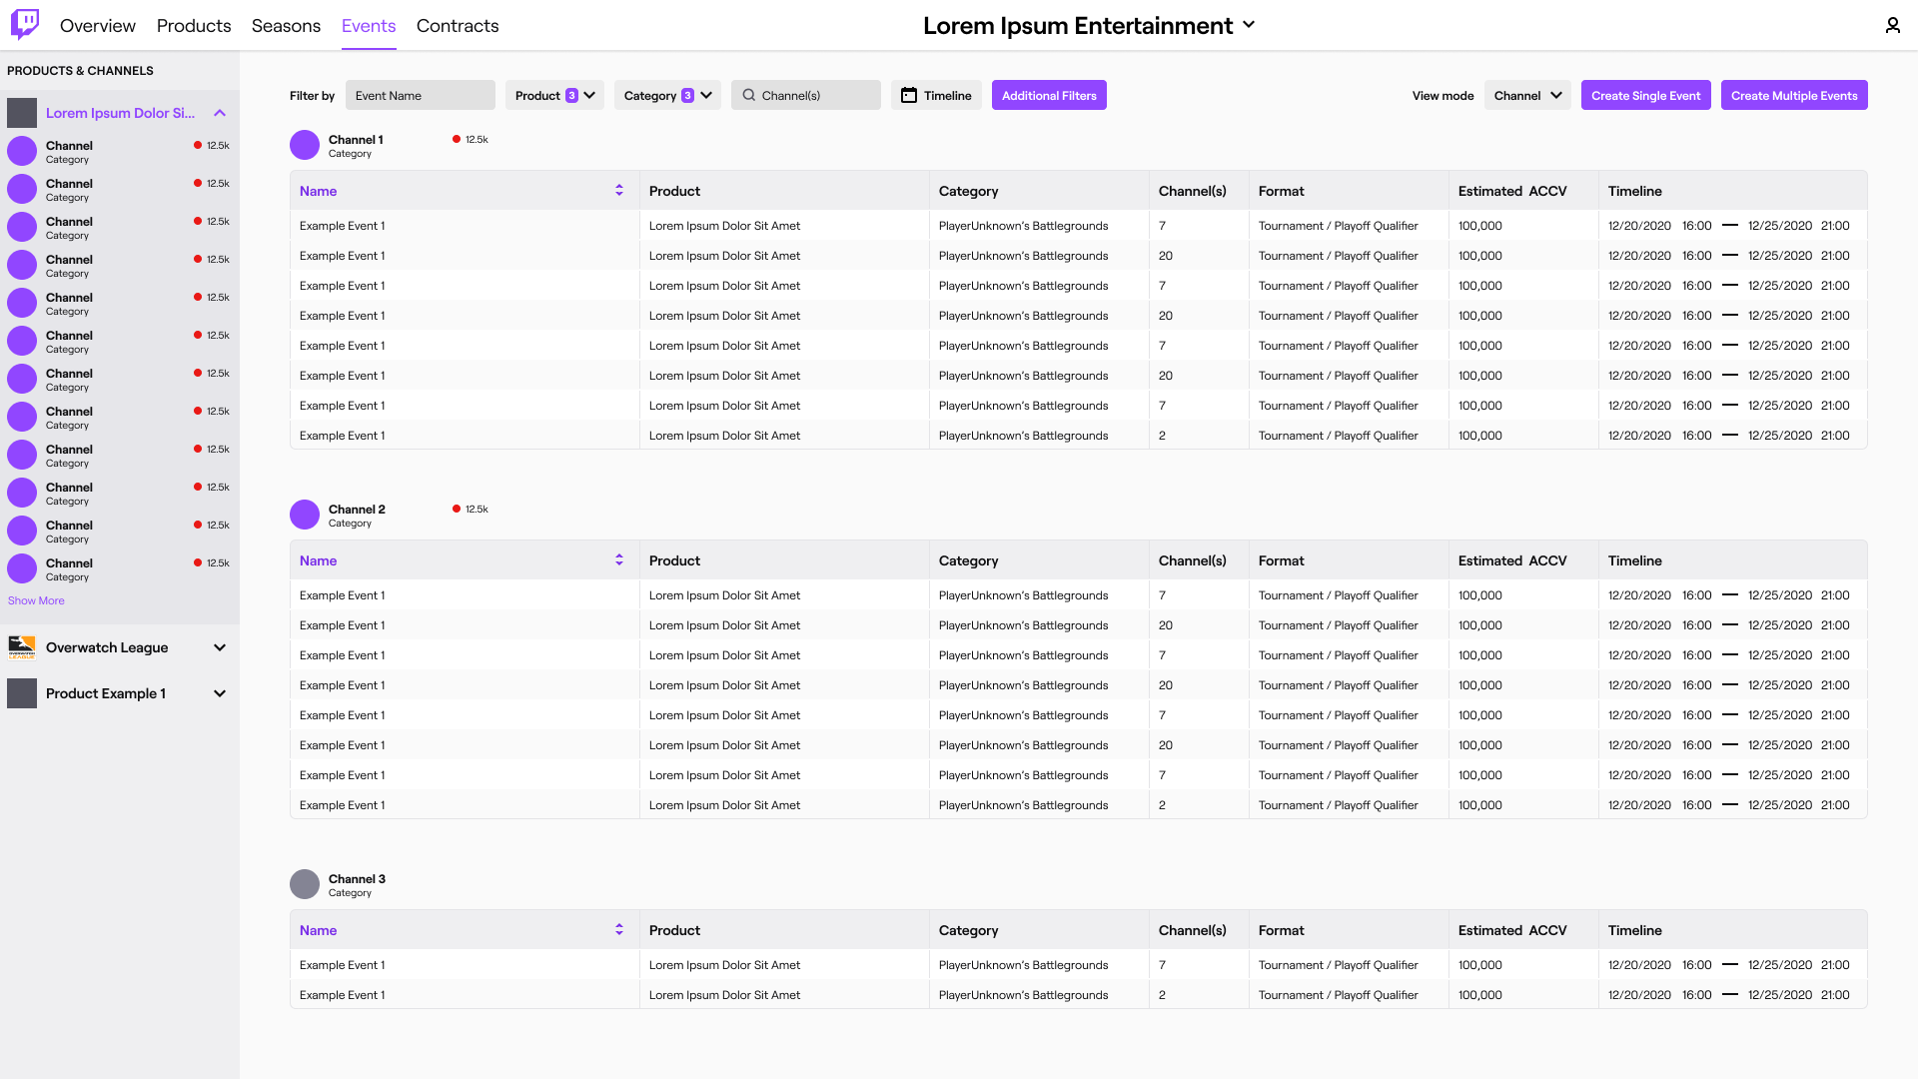1918x1079 pixels.
Task: Select the Product Example 1 icon in the sidebar
Action: coord(22,692)
